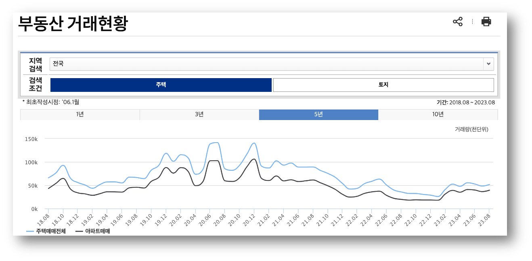Click the 검색 조건 label
The height and width of the screenshot is (261, 532).
(x=36, y=84)
